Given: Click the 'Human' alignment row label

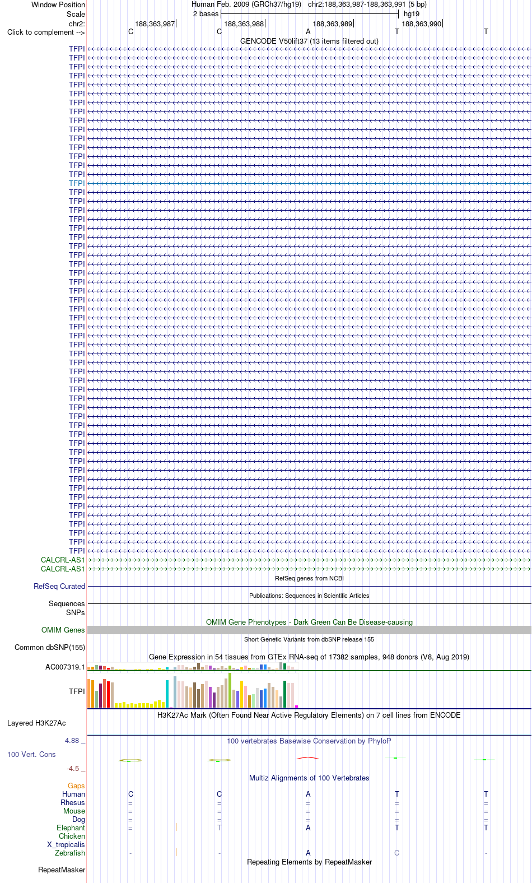Looking at the screenshot, I should coord(73,794).
